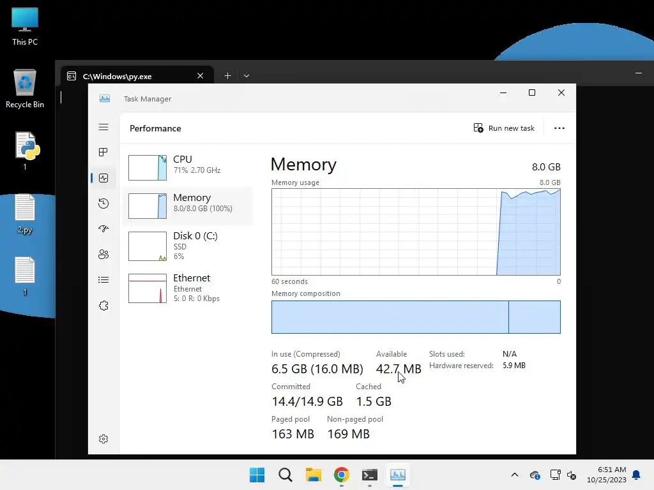Select Disk 0 (C:) performance item
654x490 pixels.
188,246
